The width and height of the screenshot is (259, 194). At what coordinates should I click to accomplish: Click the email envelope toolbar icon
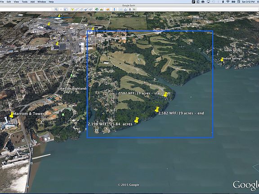click(121, 9)
